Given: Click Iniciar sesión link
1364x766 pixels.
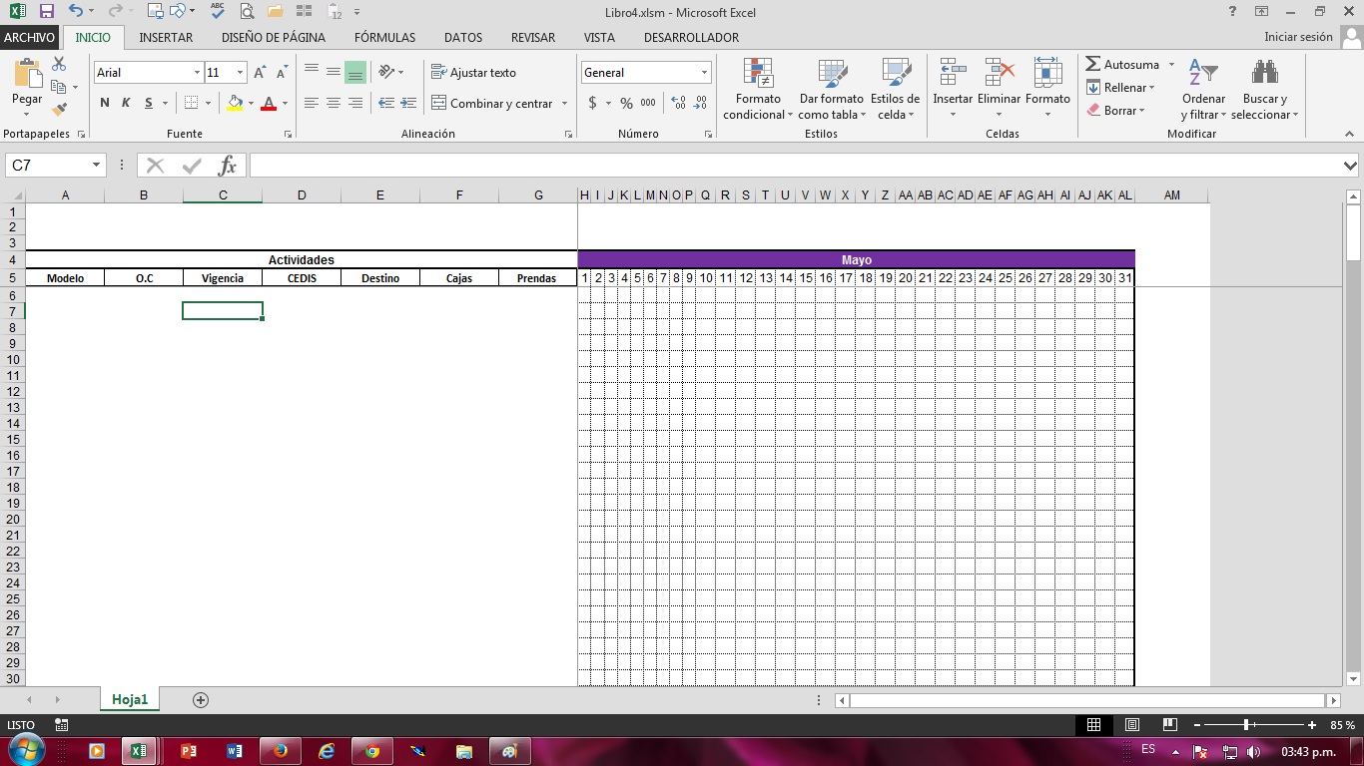Looking at the screenshot, I should 1298,37.
